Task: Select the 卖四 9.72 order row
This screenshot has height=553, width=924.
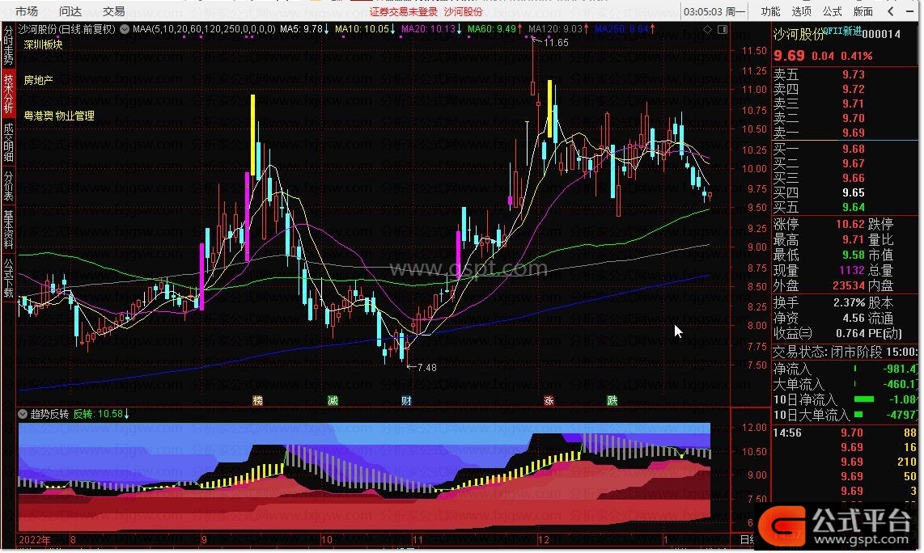Action: (x=845, y=90)
